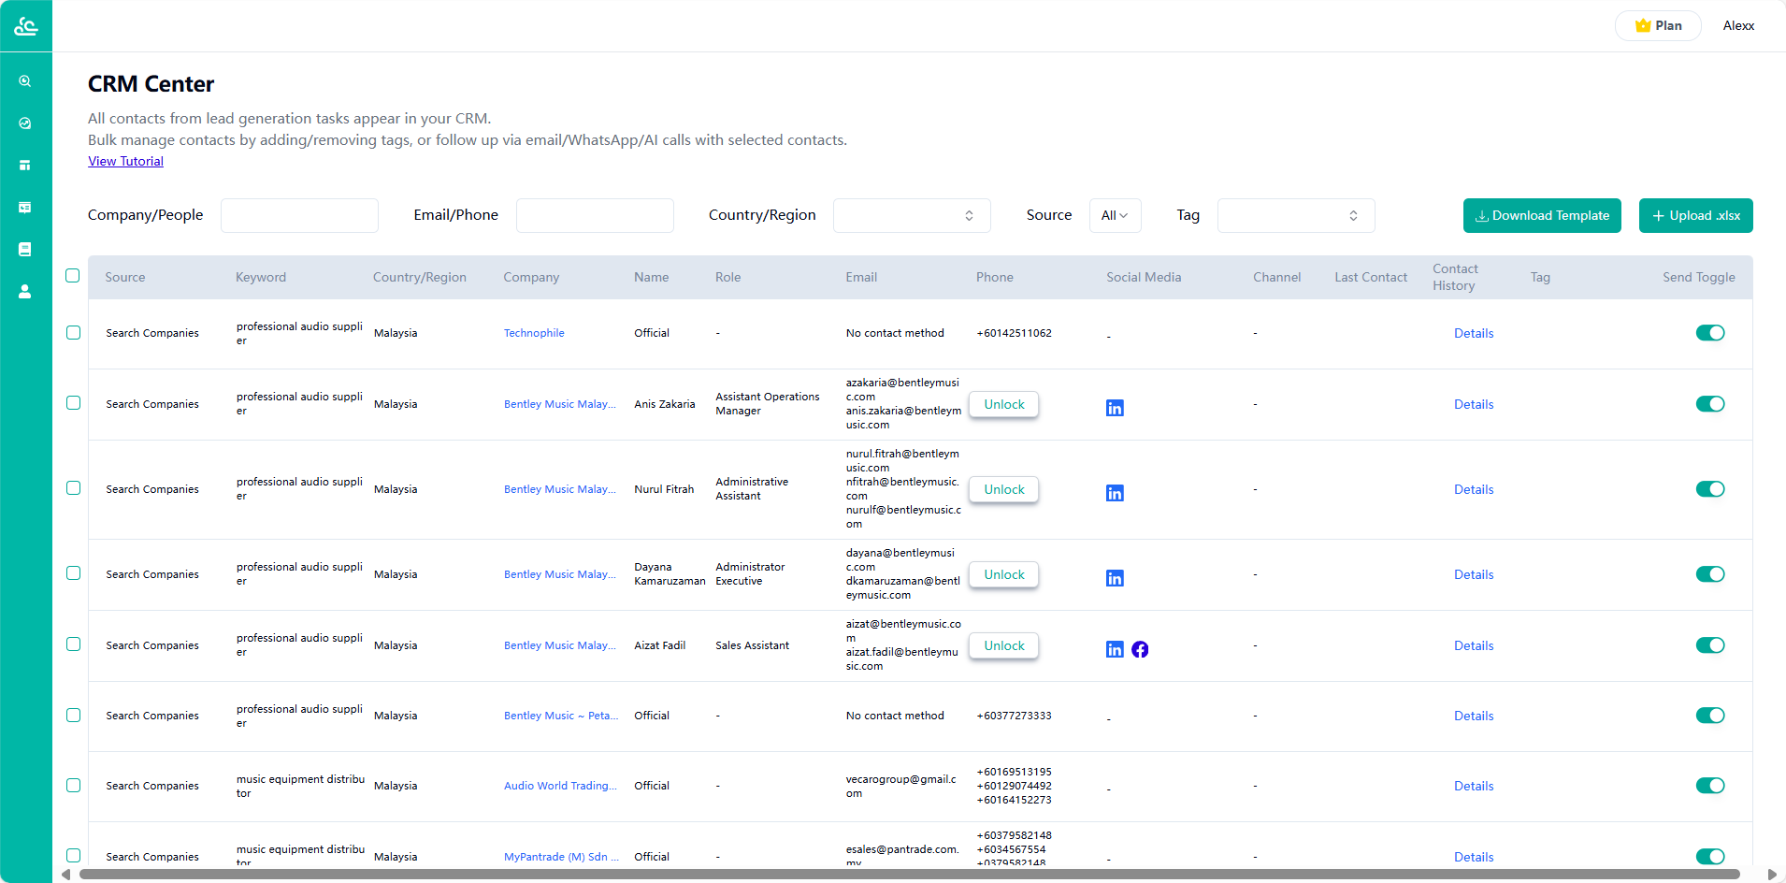Click the search magnifier icon in sidebar
1786x883 pixels.
pyautogui.click(x=25, y=81)
